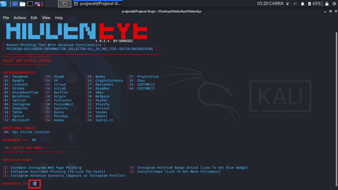Viewport: 338px width, 190px height.
Task: Click the "[19] Pinterest" entry
Action: pos(58,100)
